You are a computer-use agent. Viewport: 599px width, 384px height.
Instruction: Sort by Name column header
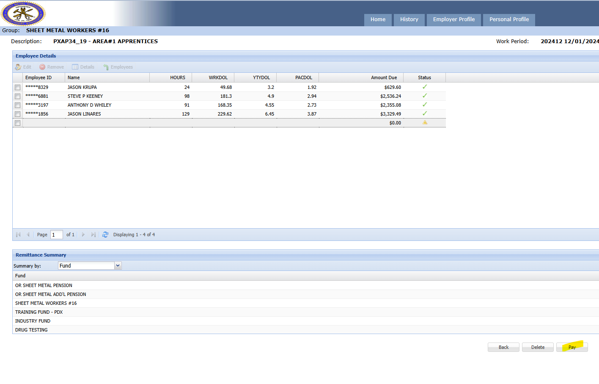point(107,77)
